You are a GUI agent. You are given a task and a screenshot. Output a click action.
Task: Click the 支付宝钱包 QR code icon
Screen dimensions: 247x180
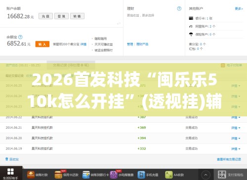[x=222, y=175]
